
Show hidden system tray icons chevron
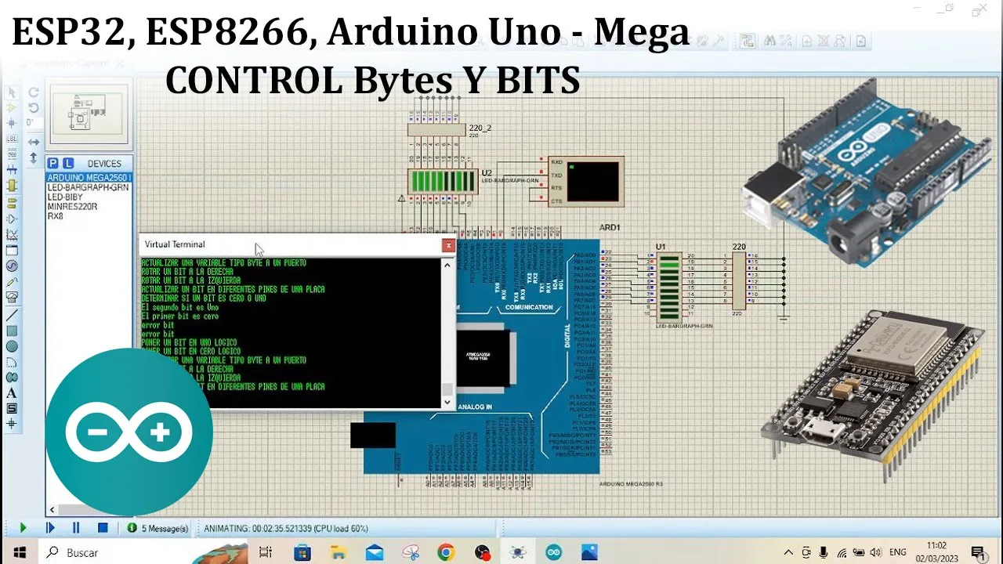point(788,552)
